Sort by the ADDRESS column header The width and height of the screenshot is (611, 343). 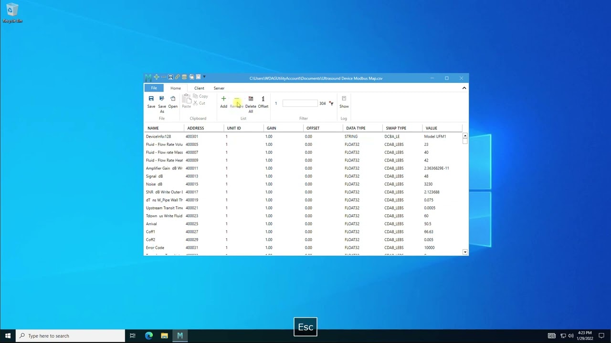coord(204,128)
